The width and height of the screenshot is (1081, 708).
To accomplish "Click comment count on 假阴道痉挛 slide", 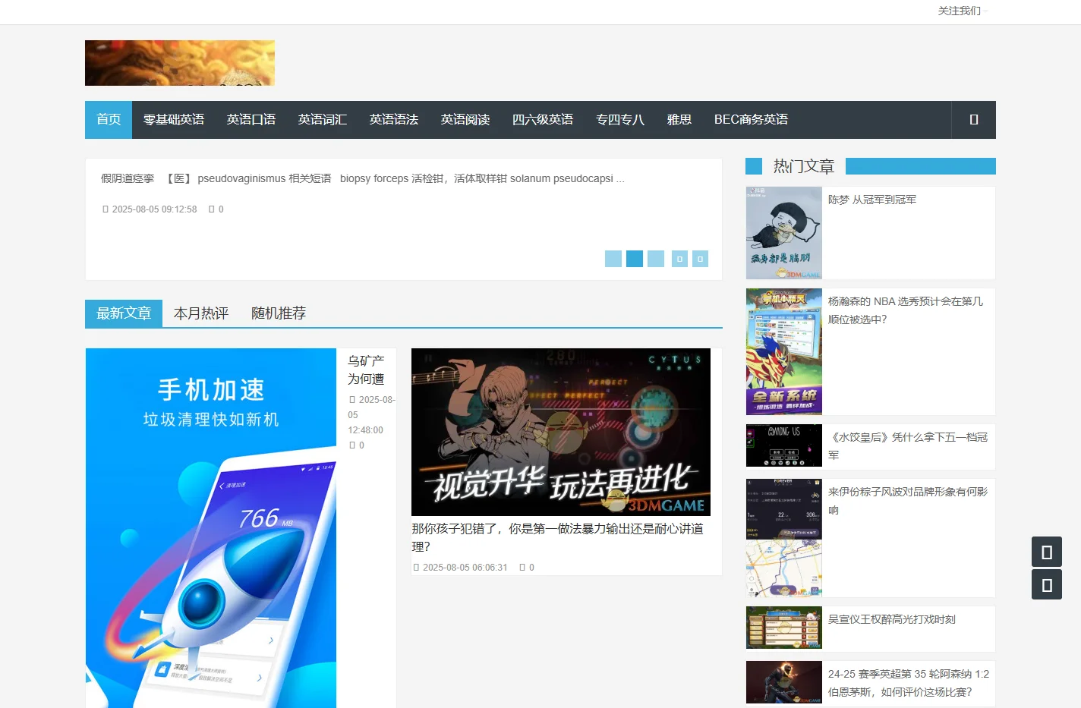I will coord(216,209).
